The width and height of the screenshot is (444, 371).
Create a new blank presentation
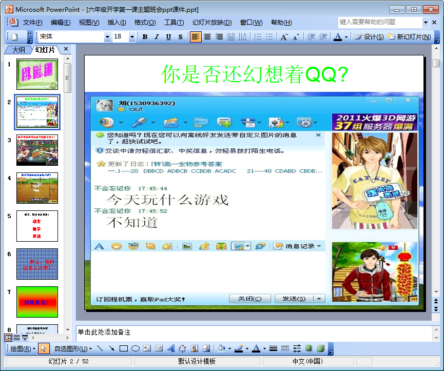coord(15,37)
